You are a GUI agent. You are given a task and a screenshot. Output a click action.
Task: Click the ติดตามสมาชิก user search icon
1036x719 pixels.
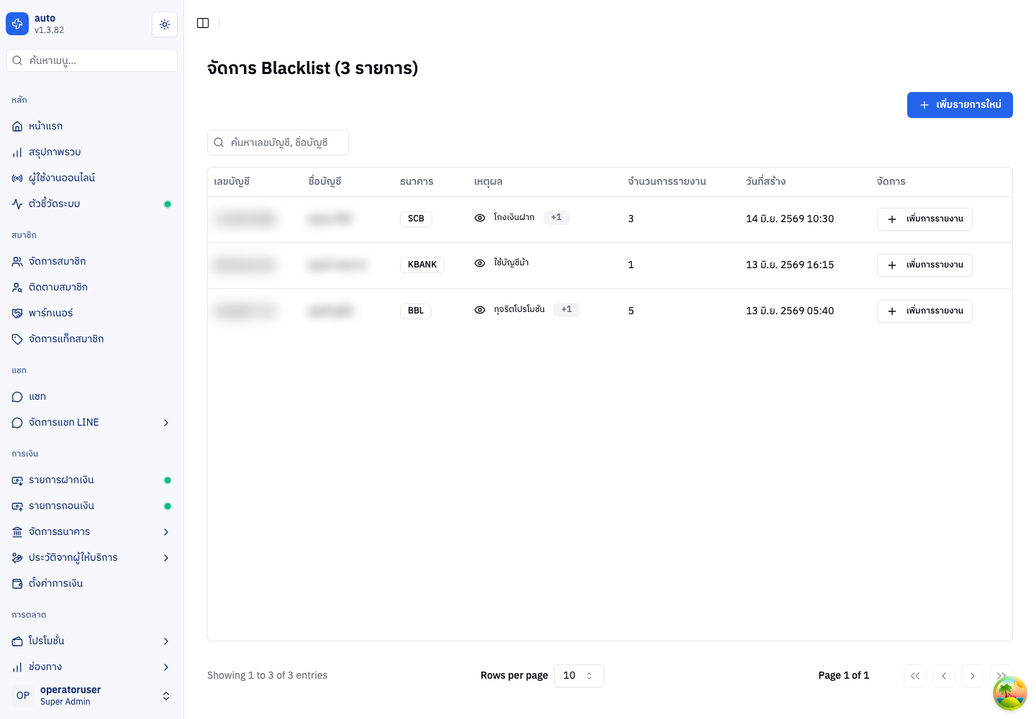point(17,287)
